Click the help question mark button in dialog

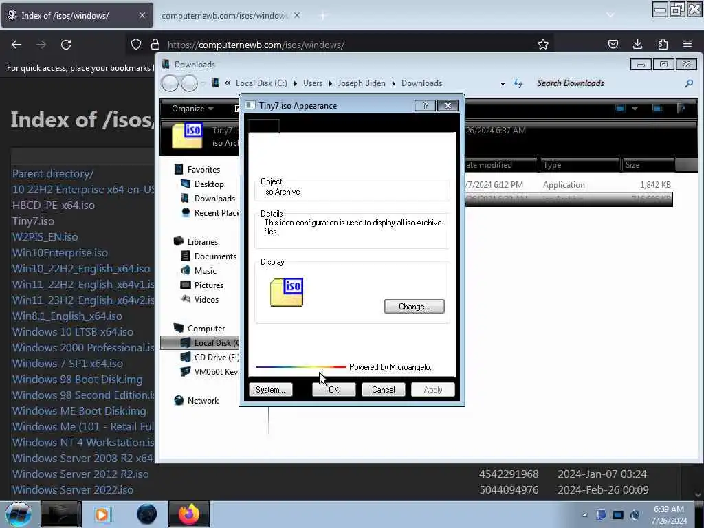[x=425, y=105]
